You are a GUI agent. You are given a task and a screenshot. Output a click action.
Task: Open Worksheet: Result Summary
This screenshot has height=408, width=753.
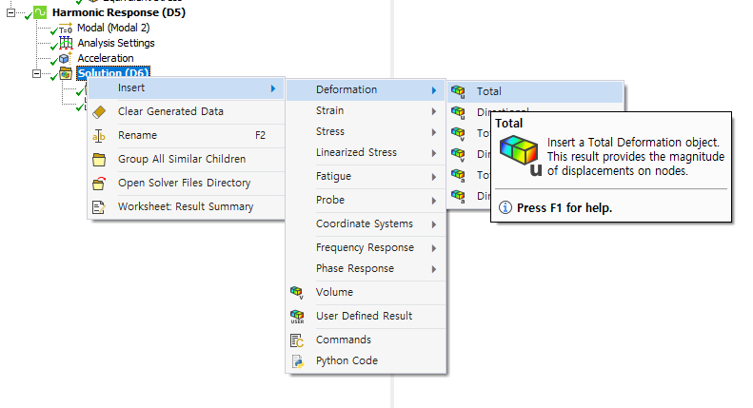pos(187,206)
